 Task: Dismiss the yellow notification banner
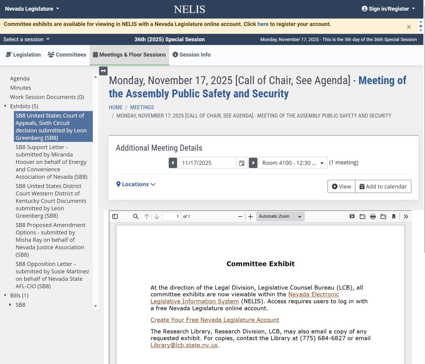(x=409, y=27)
